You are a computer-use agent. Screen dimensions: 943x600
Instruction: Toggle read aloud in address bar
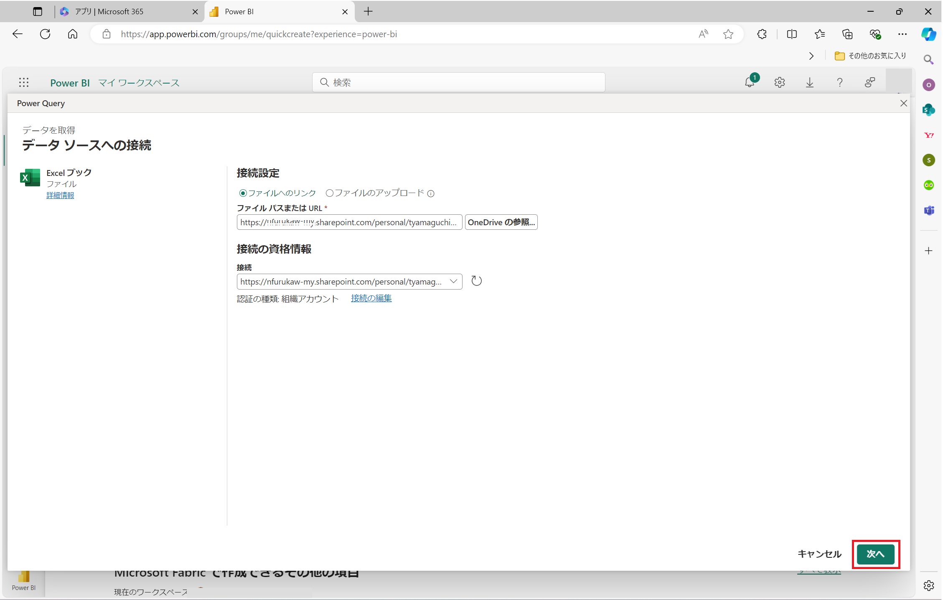point(704,34)
